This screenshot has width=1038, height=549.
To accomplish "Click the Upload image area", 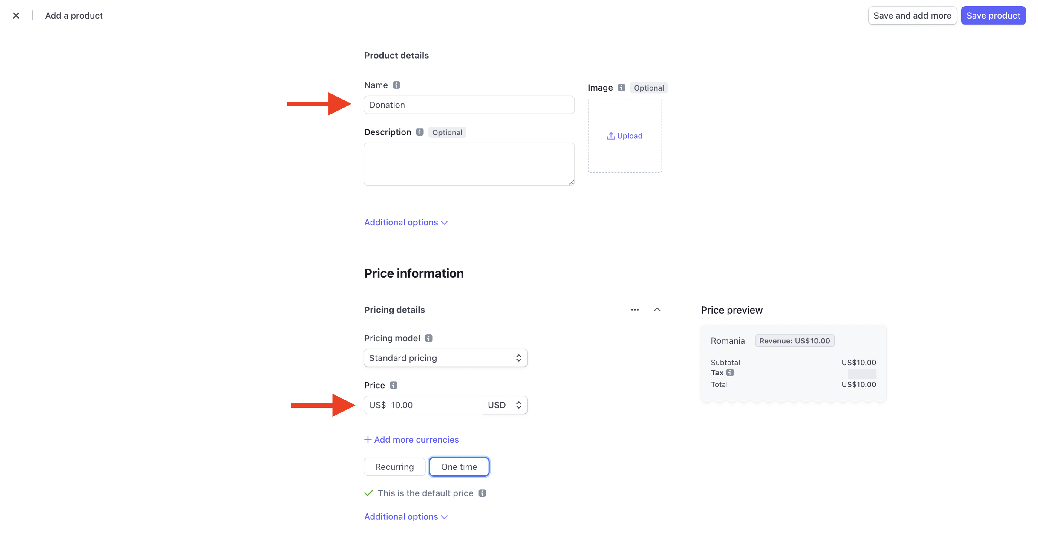I will pyautogui.click(x=625, y=136).
